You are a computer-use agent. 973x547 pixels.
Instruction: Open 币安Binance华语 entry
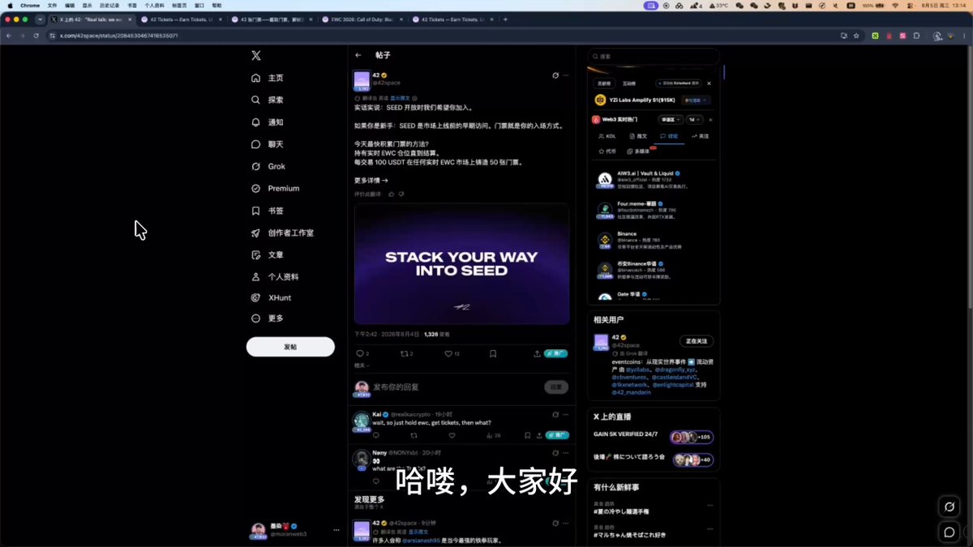[655, 269]
